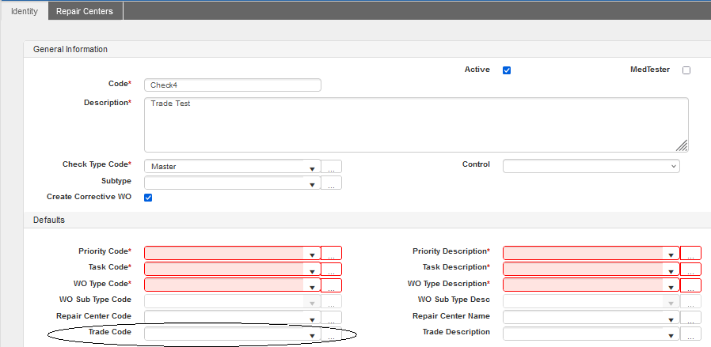Switch to the Repair Centers tab
The image size is (711, 347).
(x=84, y=11)
